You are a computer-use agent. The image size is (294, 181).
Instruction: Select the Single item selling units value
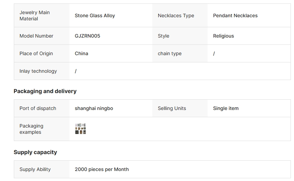pos(226,108)
